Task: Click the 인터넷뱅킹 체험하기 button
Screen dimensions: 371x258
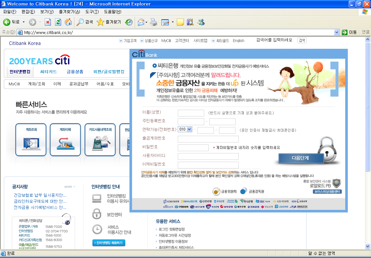Action: [109, 243]
